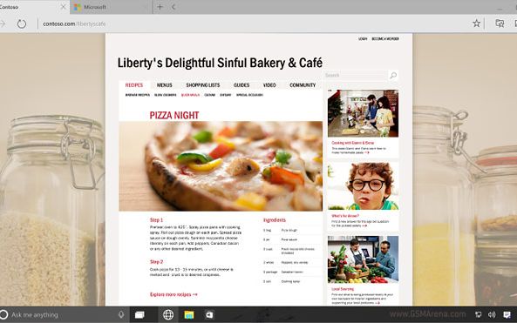
Task: Open the COMMUNITY navigation tab
Action: (x=303, y=85)
